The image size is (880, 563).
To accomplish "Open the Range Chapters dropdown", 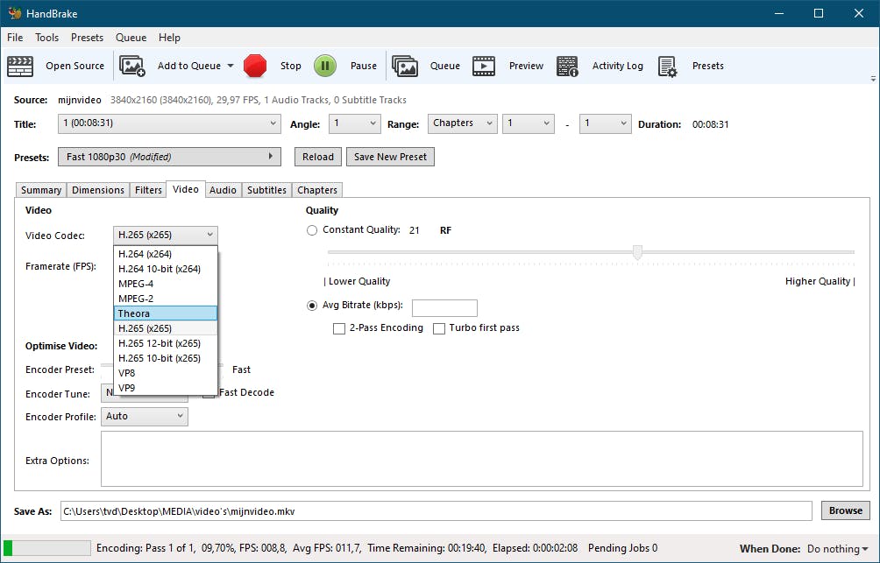I will click(463, 123).
